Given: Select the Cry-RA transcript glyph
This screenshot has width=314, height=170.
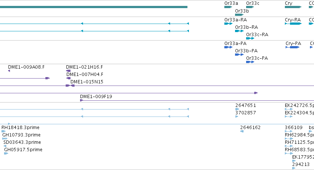Looking at the screenshot, I should tap(293, 24).
